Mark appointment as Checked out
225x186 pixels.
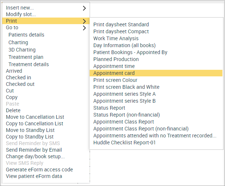[20, 84]
